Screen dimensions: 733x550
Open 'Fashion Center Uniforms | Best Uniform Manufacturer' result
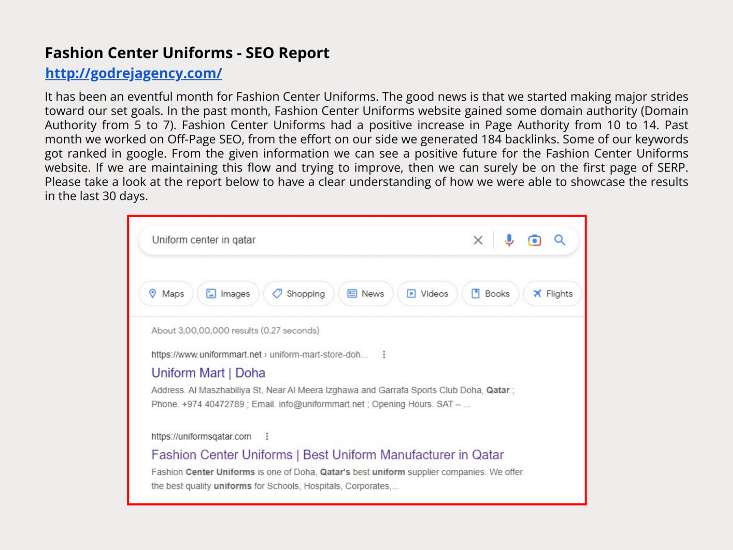(328, 455)
